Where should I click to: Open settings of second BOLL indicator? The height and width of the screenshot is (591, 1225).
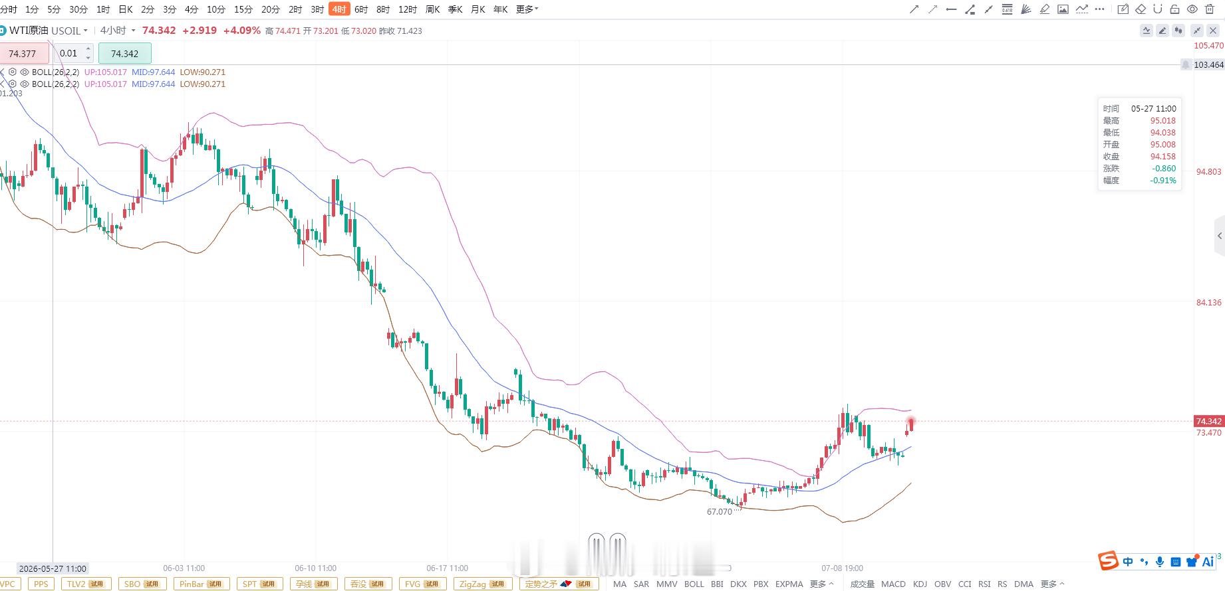click(13, 84)
